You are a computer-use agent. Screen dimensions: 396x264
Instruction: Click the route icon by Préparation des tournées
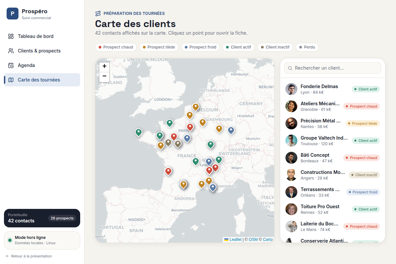[98, 14]
